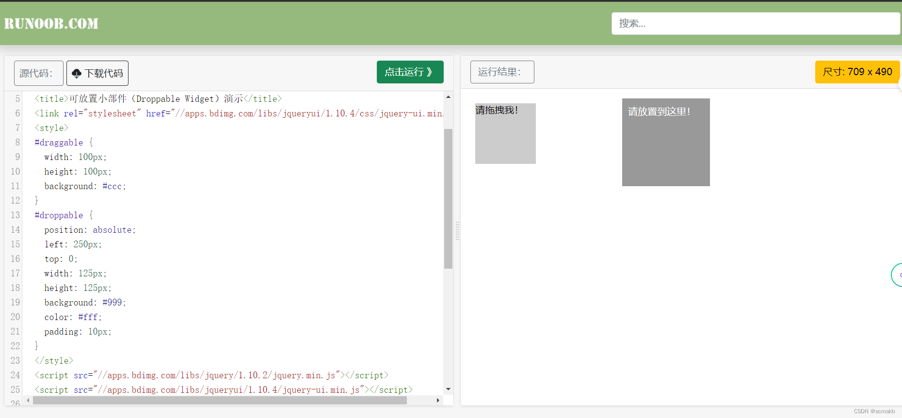902x418 pixels.
Task: Click the background: #ccc; code line
Action: point(85,186)
